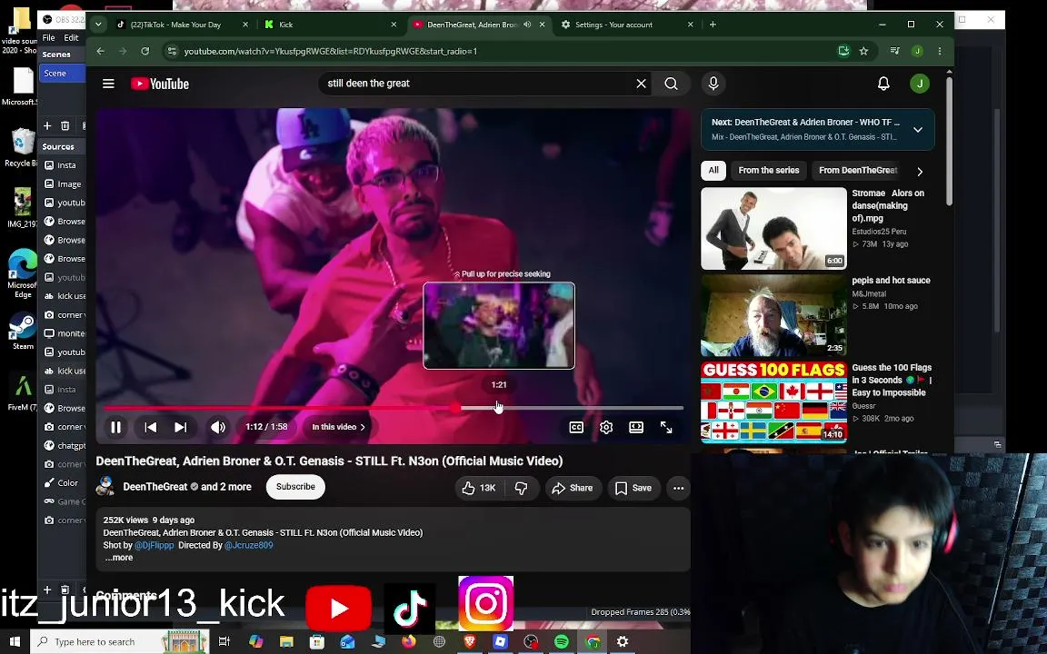
Task: Select the All filter chip
Action: (713, 170)
